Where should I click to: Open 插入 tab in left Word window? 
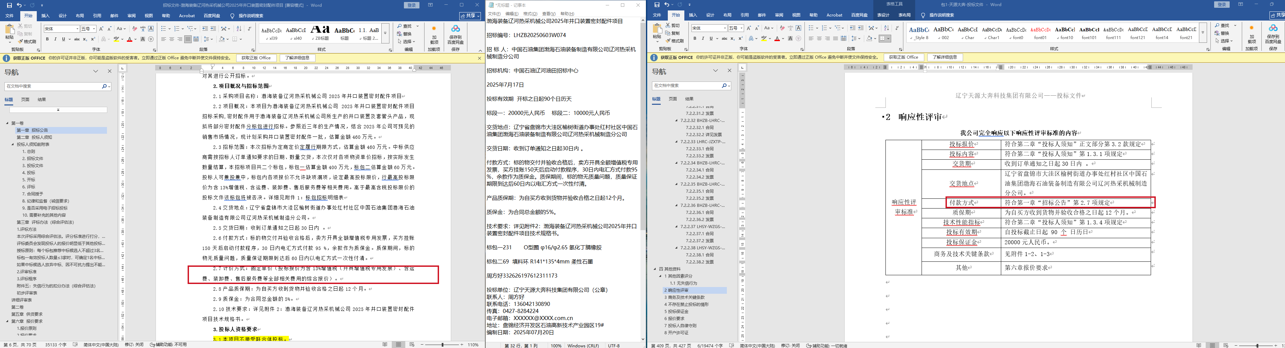45,15
